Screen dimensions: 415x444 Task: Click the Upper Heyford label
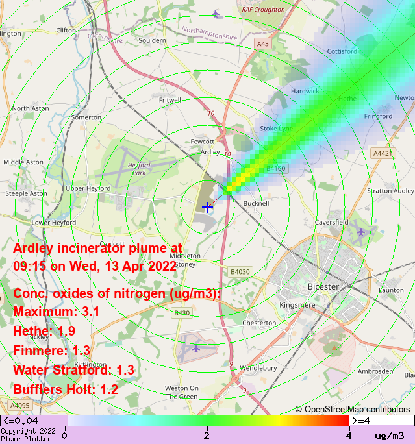(x=88, y=188)
